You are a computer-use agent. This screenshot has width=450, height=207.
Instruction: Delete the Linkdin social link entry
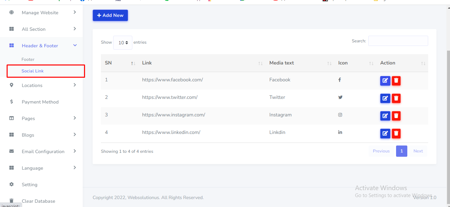tap(396, 133)
